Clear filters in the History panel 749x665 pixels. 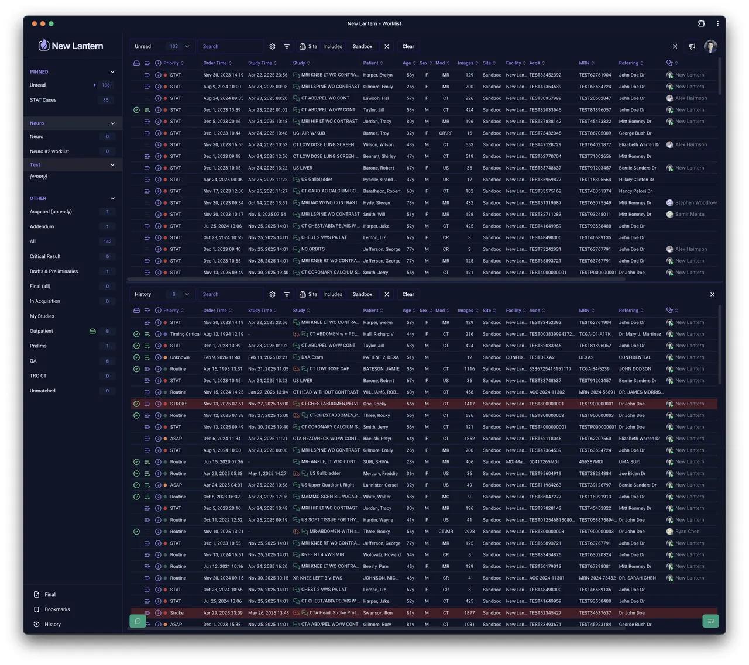coord(408,294)
